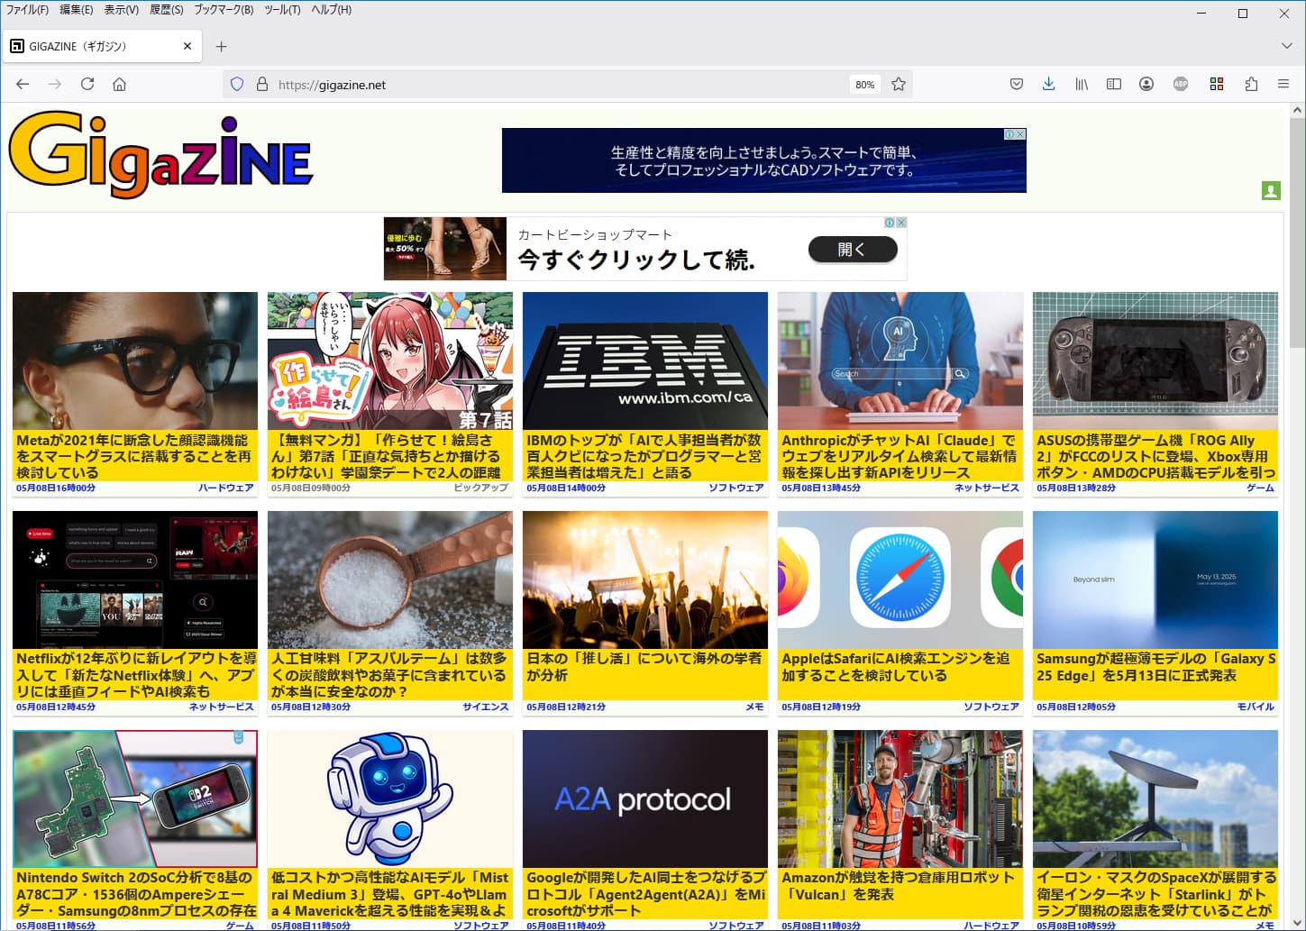
Task: Open a new tab with plus
Action: coord(222,46)
